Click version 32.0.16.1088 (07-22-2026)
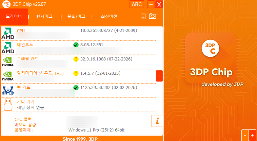The height and width of the screenshot is (141, 257). (106, 59)
